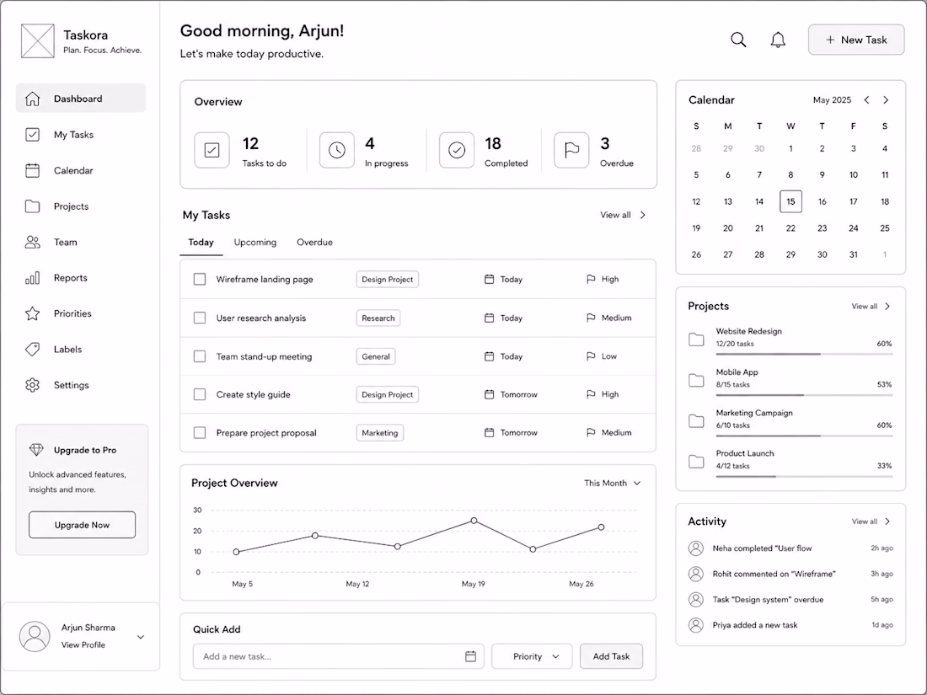
Task: Click Marketing Campaign folder icon
Action: click(696, 420)
